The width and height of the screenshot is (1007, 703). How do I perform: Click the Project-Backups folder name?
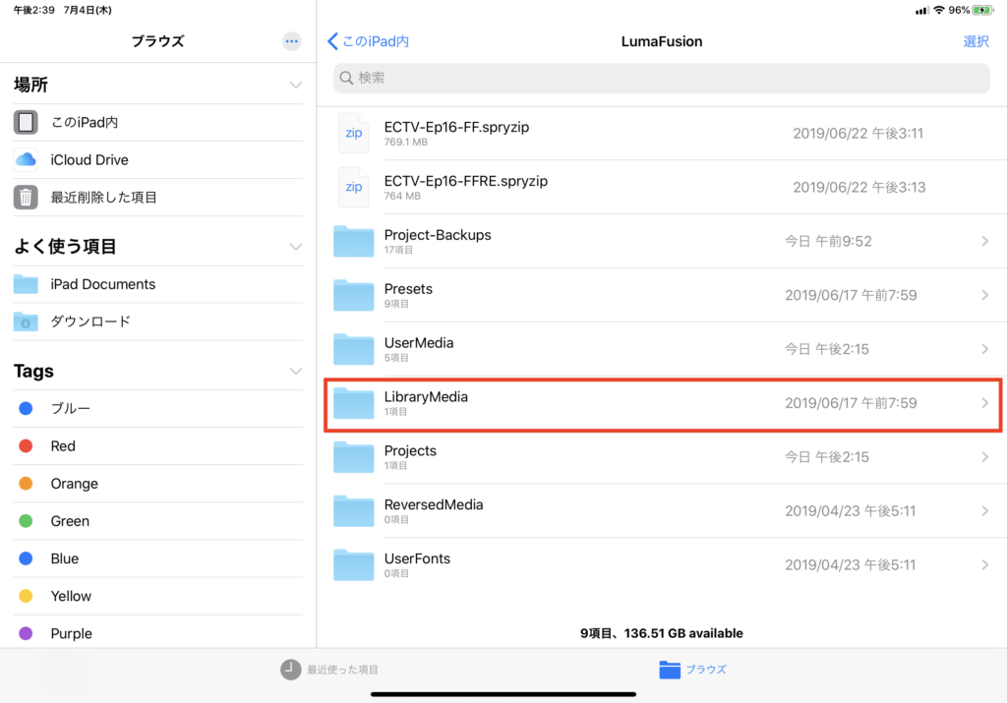(438, 235)
